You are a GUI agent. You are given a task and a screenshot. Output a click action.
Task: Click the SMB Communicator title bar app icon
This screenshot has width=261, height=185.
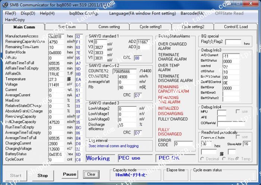(x=5, y=5)
